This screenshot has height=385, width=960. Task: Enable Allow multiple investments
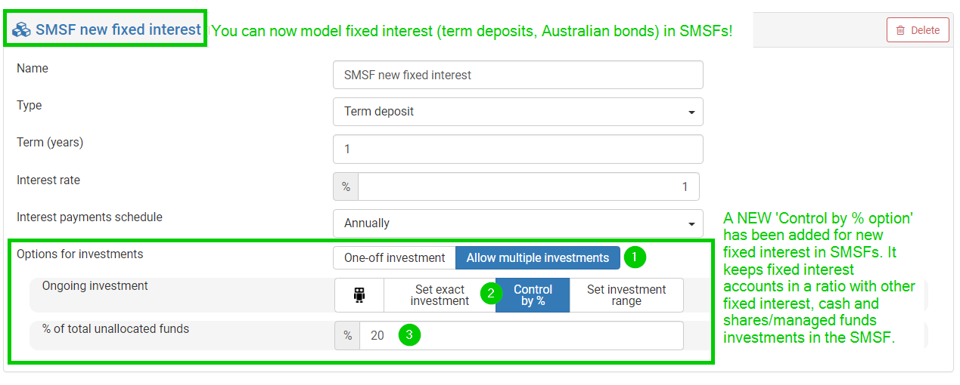(x=537, y=257)
